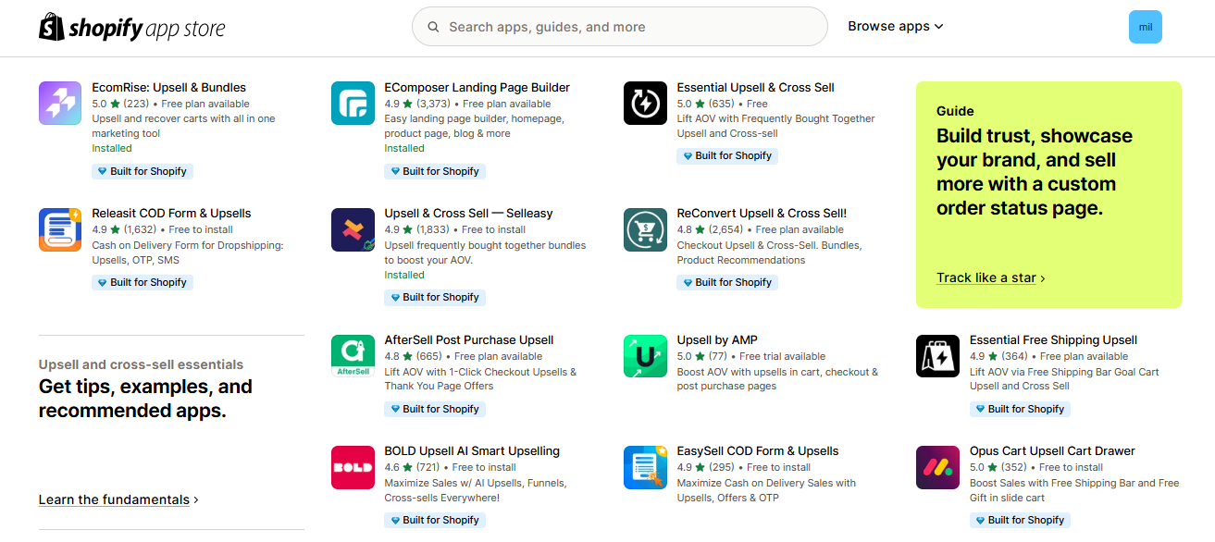Open AfterSell Post Purchase Upsell title
1215x542 pixels.
[469, 340]
